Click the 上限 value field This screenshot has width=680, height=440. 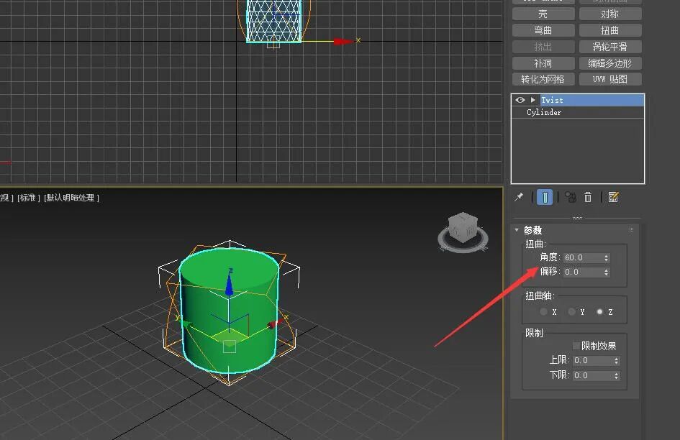(592, 361)
